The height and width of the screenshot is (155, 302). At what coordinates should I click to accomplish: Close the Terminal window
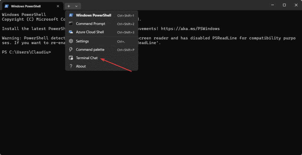point(296,5)
